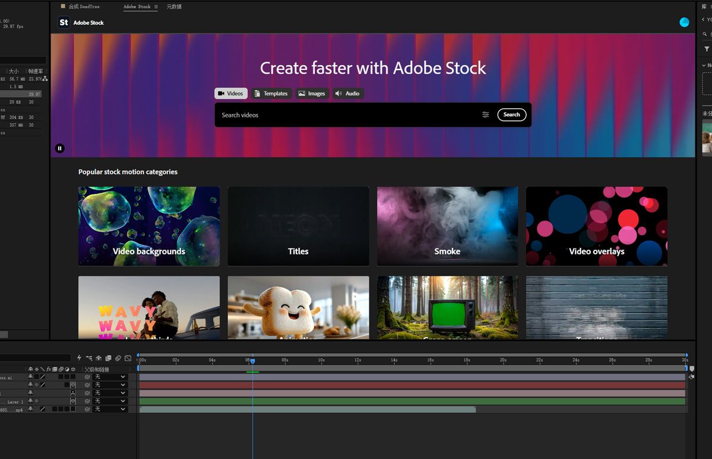The image size is (712, 459).
Task: Toggle collapse transformations switch for Layer 1
Action: (x=36, y=401)
